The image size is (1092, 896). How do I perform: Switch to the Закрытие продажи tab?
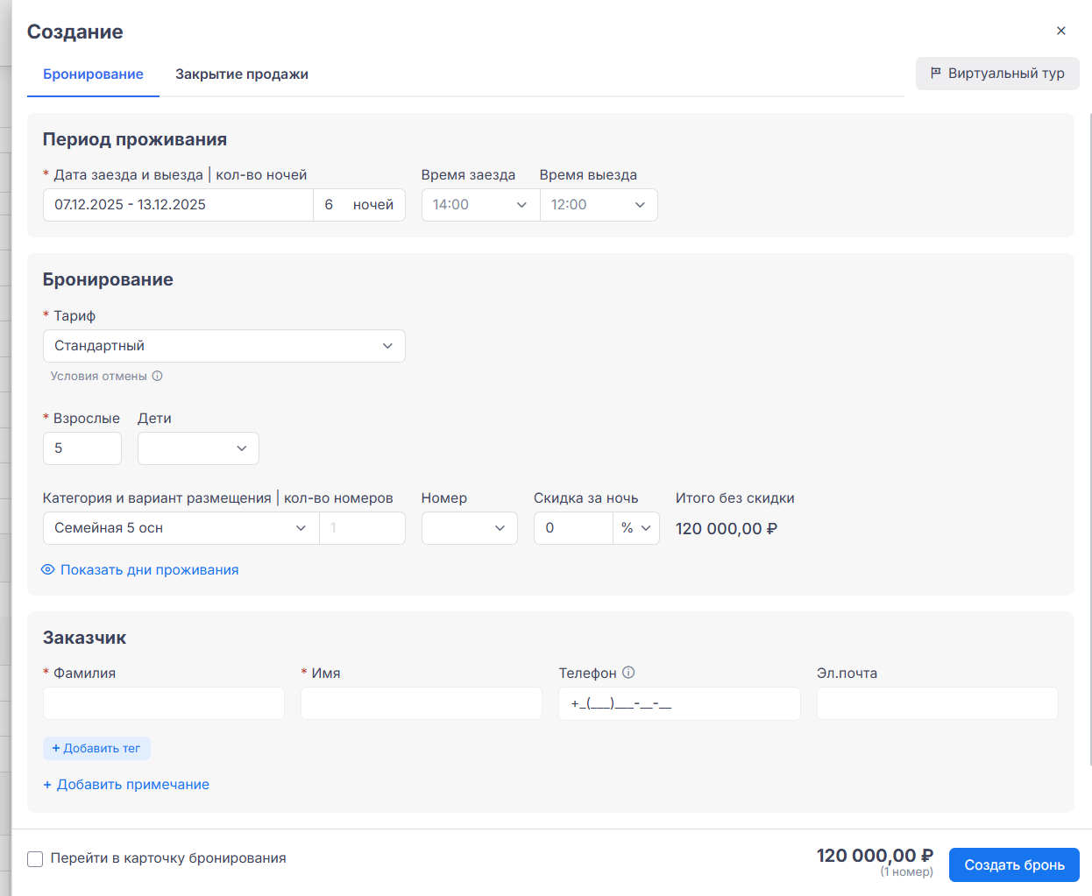(242, 74)
